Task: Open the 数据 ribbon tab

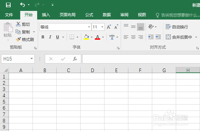Action: pos(107,15)
